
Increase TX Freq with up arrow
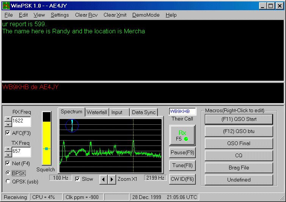coord(8,149)
